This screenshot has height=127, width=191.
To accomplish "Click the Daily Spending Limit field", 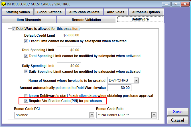I will (x=69, y=66).
